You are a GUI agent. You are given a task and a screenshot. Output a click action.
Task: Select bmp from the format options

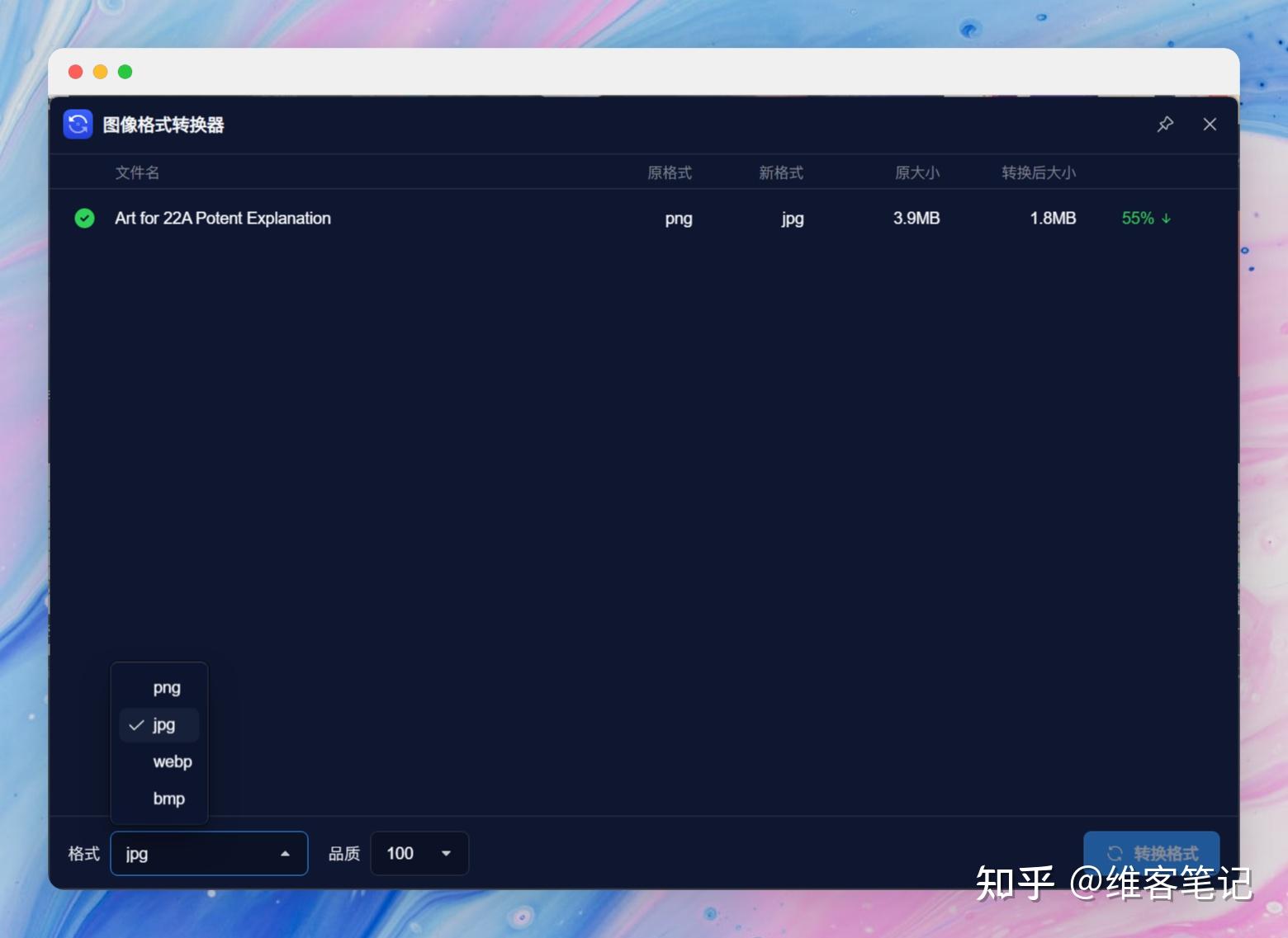click(168, 798)
